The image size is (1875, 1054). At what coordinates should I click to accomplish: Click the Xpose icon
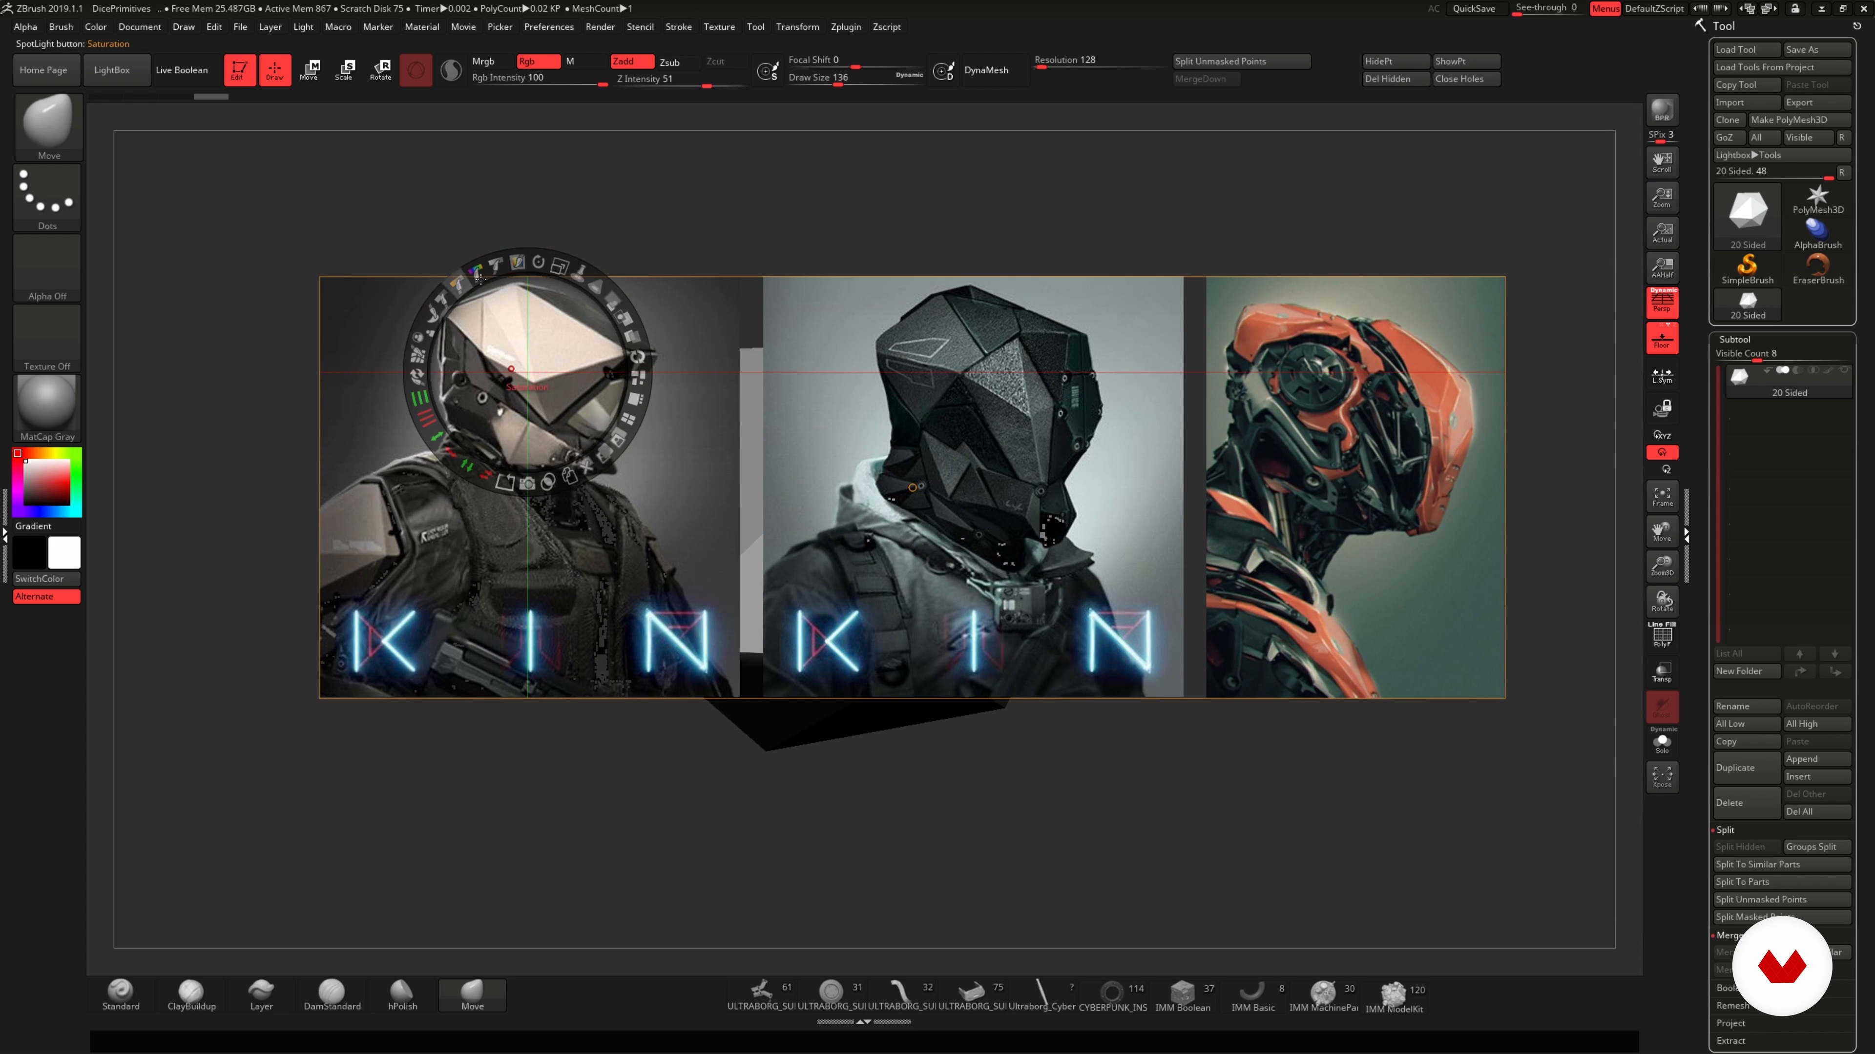pyautogui.click(x=1662, y=777)
